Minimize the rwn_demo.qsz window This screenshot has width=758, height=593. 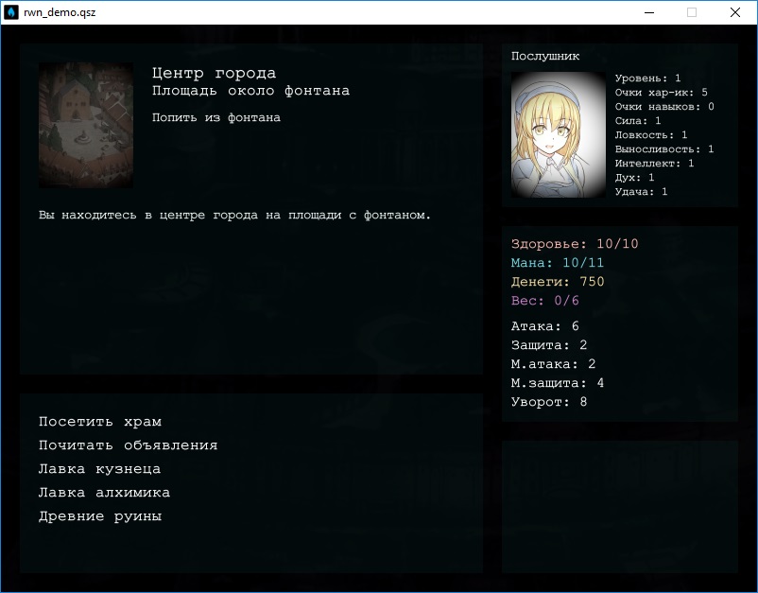pos(648,13)
